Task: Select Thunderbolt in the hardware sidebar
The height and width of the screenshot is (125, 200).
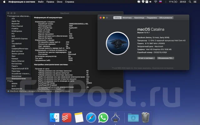Action: pyautogui.click(x=17, y=44)
